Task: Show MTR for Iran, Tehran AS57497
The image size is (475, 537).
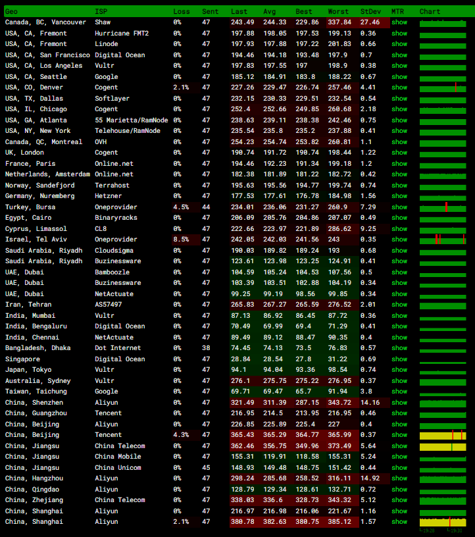Action: (x=399, y=305)
